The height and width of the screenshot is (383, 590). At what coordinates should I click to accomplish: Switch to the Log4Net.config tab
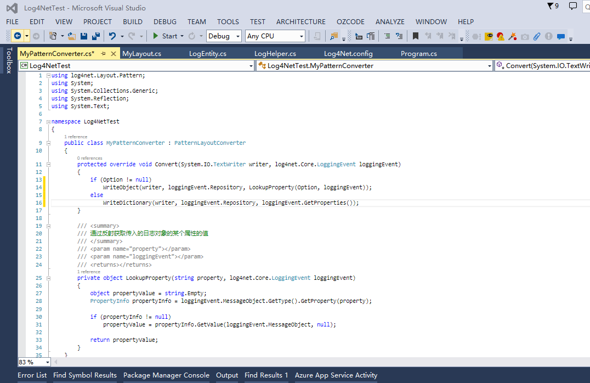tap(348, 54)
